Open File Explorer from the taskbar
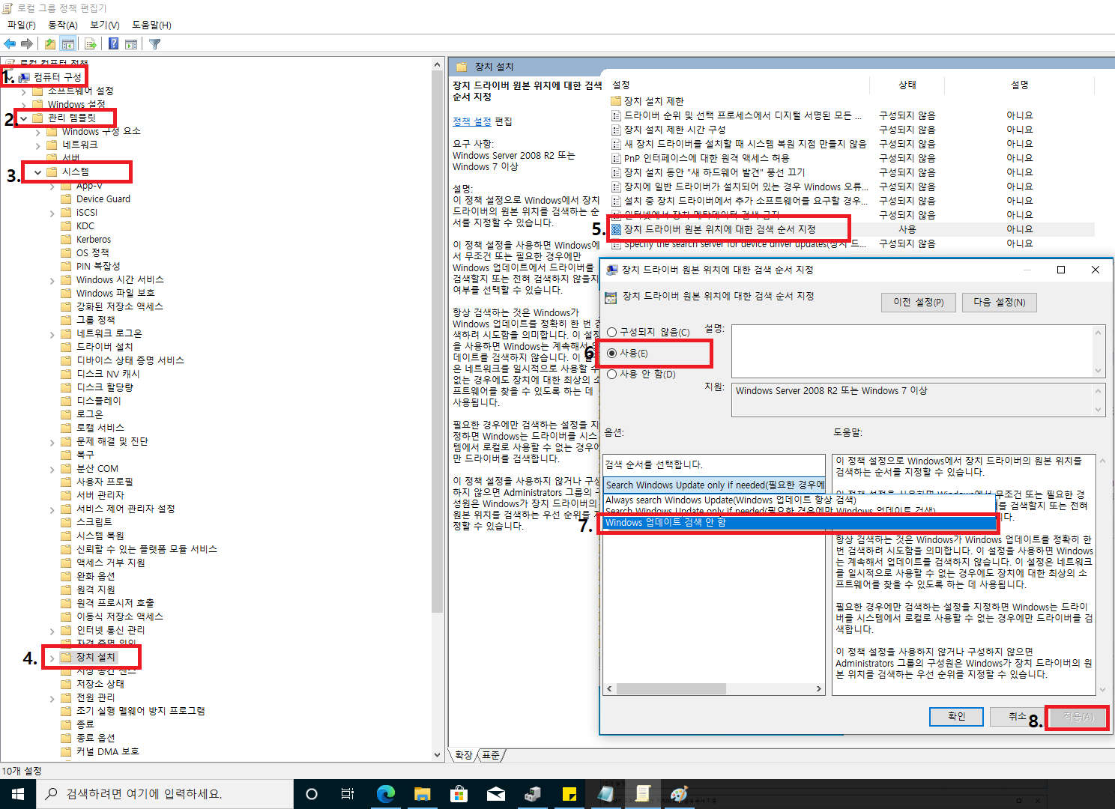 click(422, 794)
